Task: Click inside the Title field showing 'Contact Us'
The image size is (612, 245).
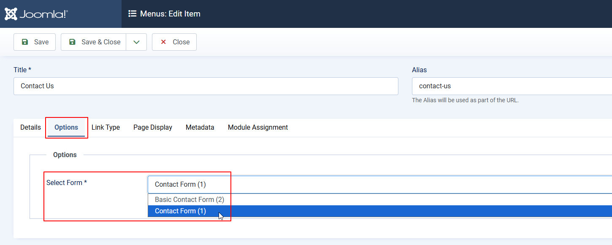Action: 206,86
